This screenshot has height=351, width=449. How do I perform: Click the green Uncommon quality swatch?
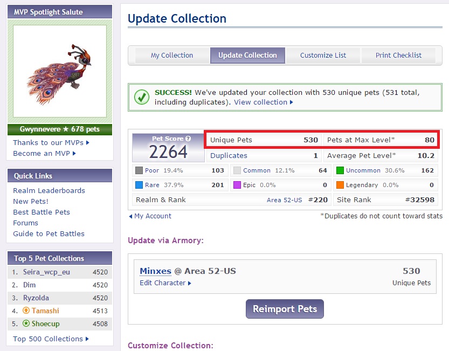point(340,170)
